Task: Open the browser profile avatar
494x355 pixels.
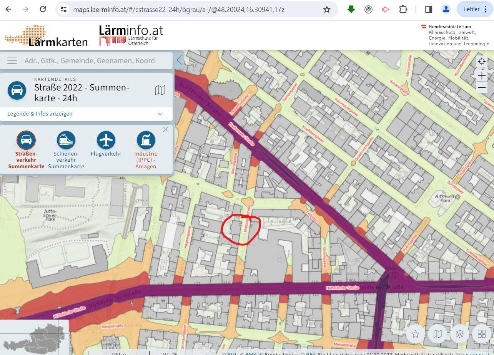Action: coord(446,9)
